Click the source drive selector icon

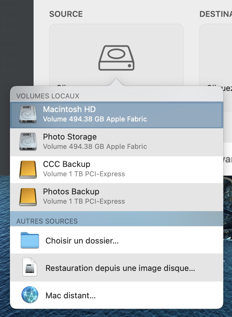116,58
